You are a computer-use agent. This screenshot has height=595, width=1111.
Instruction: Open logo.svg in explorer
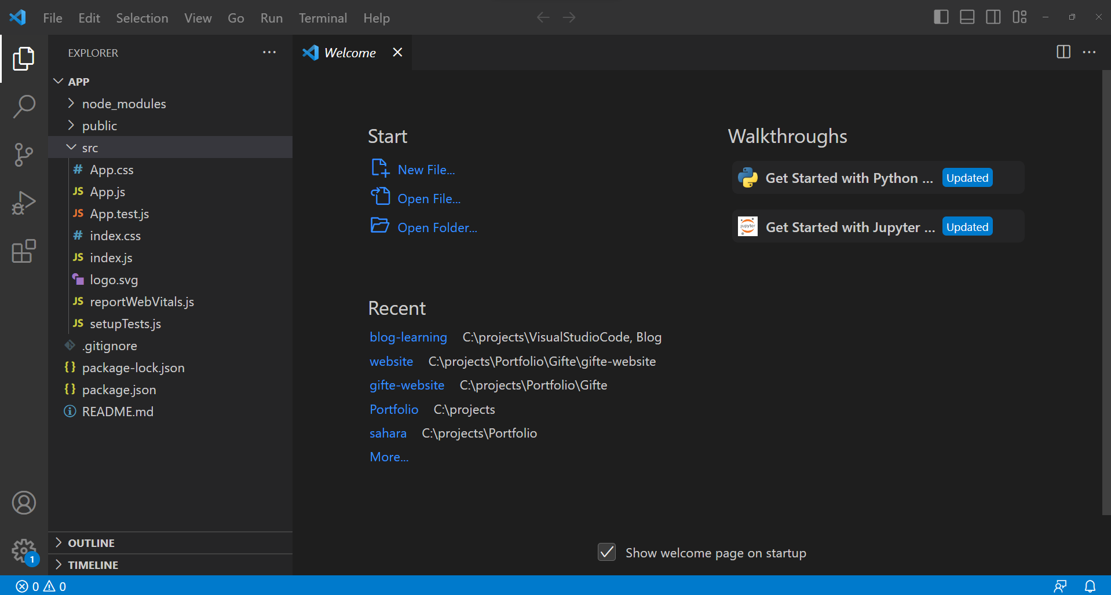tap(170, 280)
